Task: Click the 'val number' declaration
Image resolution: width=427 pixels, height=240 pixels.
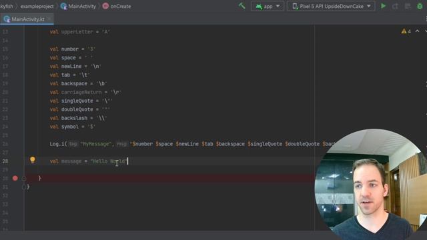Action: click(x=73, y=49)
